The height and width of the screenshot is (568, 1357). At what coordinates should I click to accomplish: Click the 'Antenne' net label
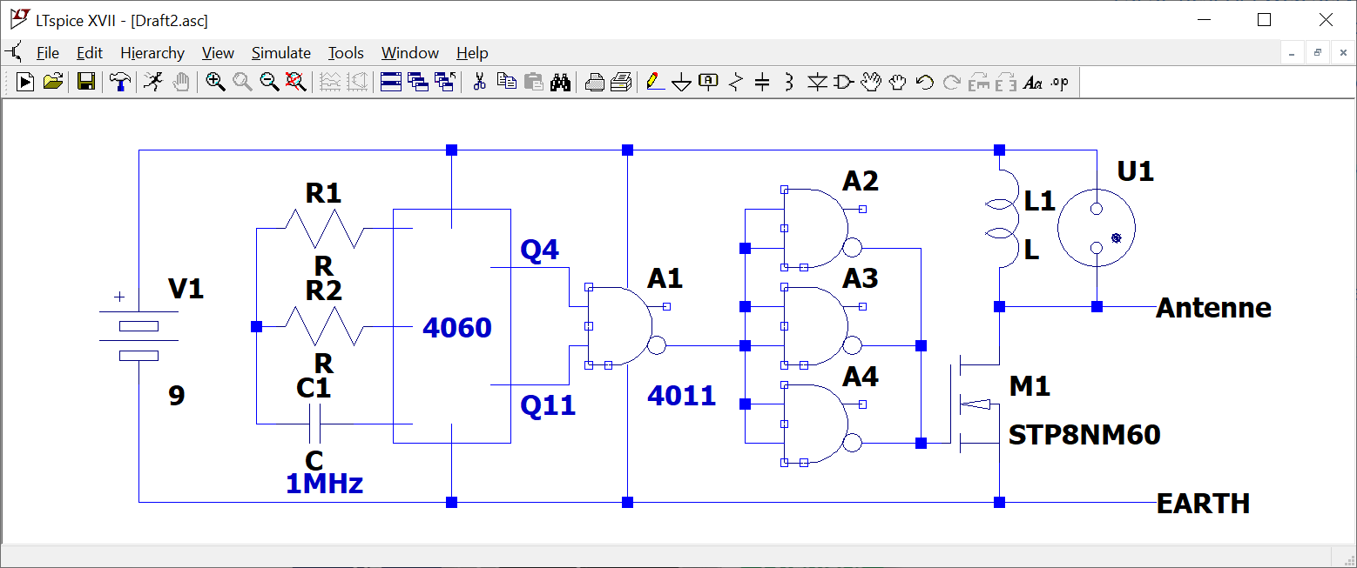pyautogui.click(x=1213, y=308)
